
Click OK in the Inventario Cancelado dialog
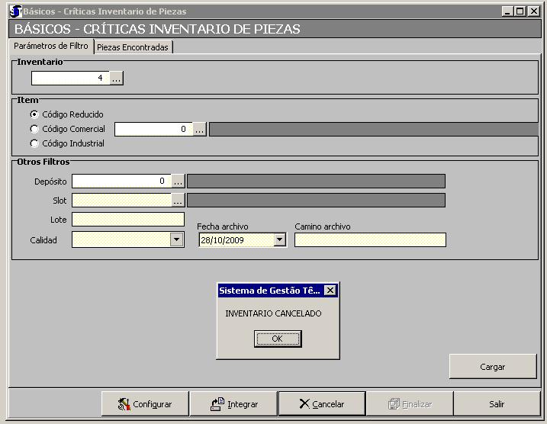pos(277,339)
